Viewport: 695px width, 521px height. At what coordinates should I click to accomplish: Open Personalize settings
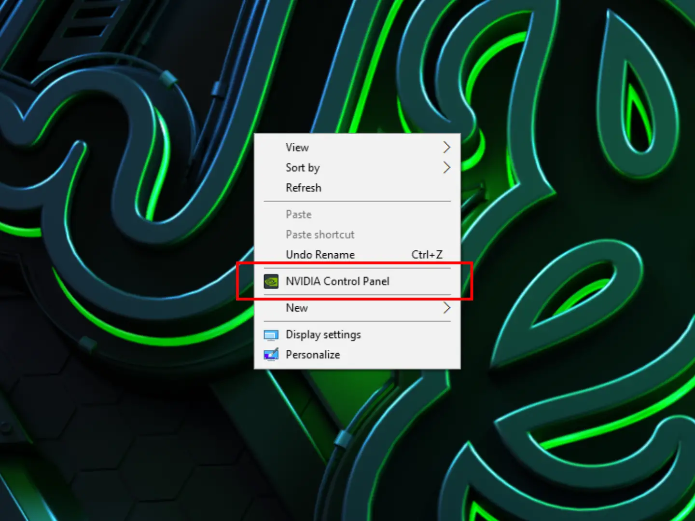[x=312, y=355]
